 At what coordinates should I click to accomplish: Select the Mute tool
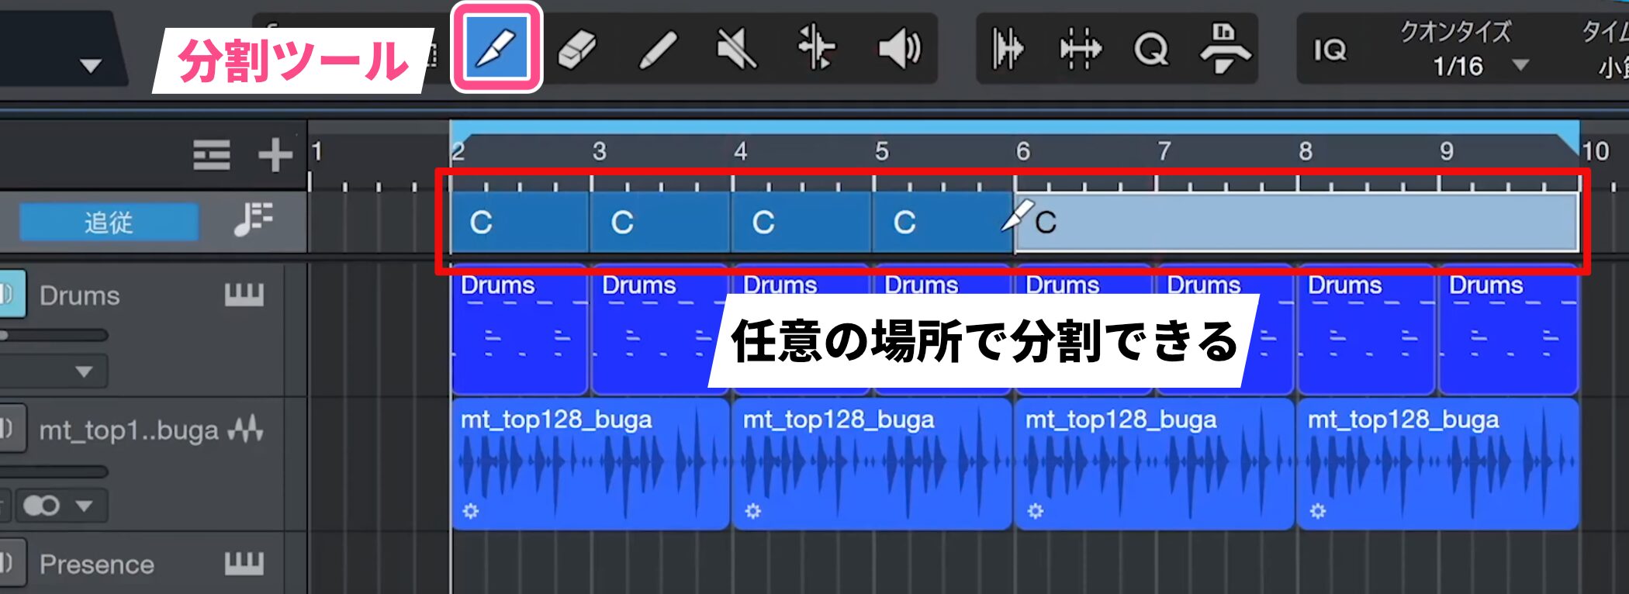coord(735,50)
